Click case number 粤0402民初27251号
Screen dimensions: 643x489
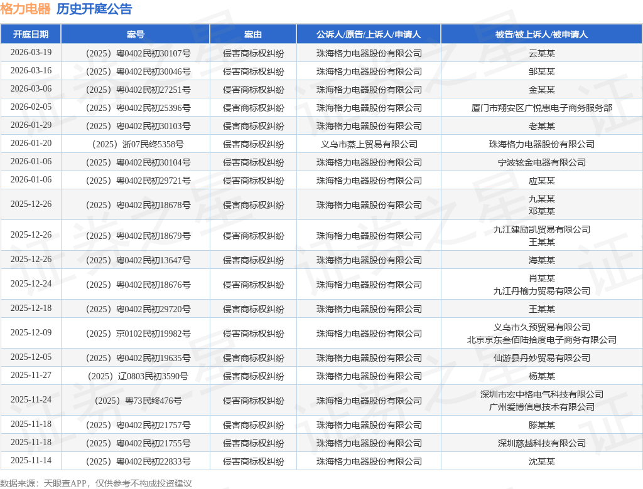[138, 90]
